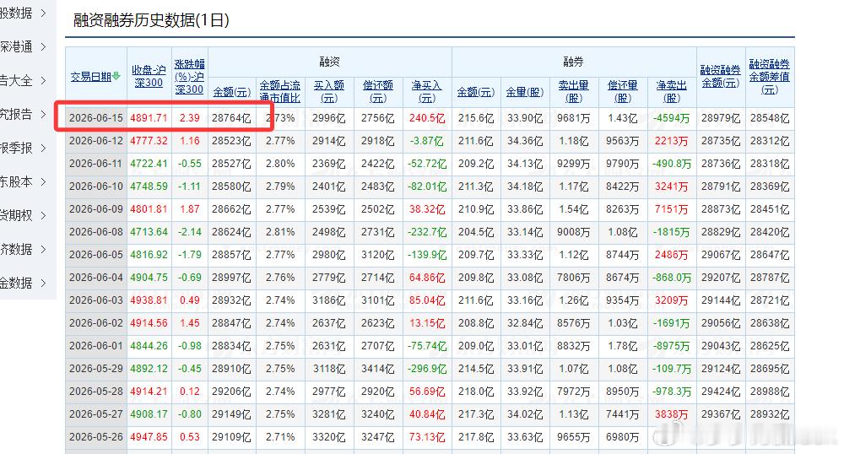Sort by 余额占流通市值比 header
Image resolution: width=844 pixels, height=454 pixels.
(280, 92)
